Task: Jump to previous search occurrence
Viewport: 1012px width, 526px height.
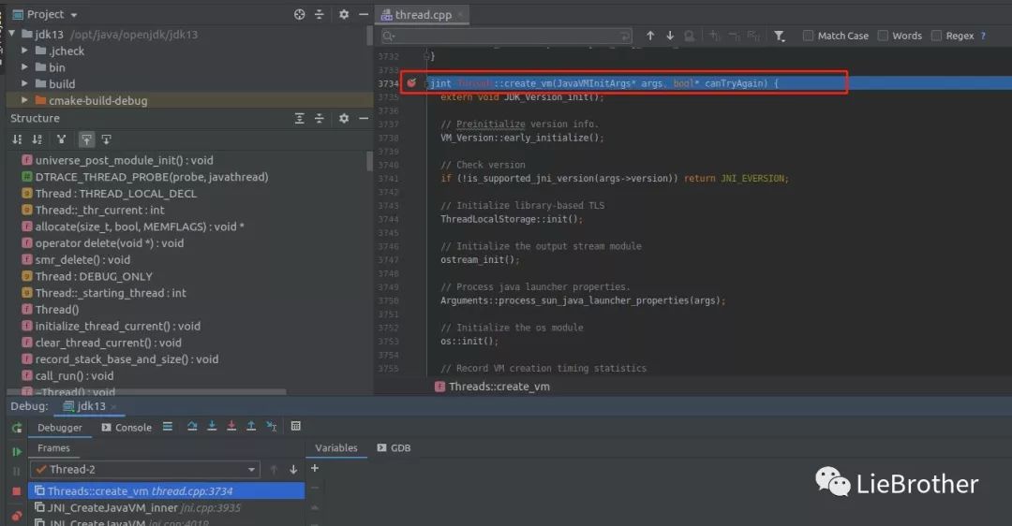Action: click(650, 36)
